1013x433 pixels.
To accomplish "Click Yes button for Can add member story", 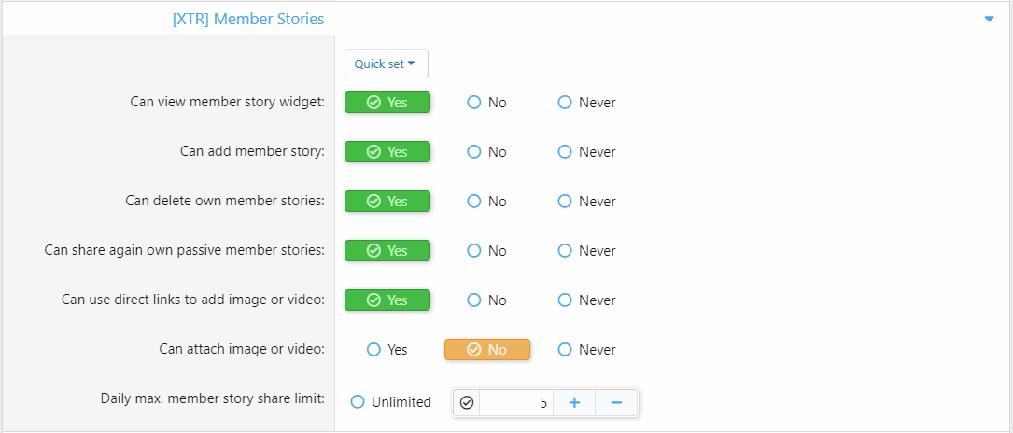I will click(x=387, y=152).
